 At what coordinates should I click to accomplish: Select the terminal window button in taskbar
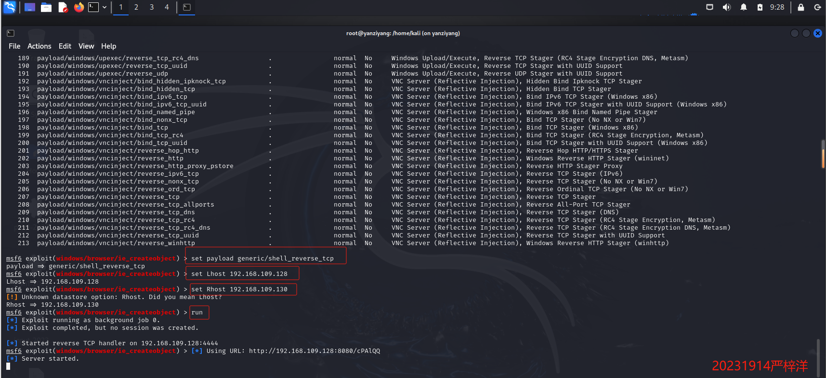click(x=187, y=7)
